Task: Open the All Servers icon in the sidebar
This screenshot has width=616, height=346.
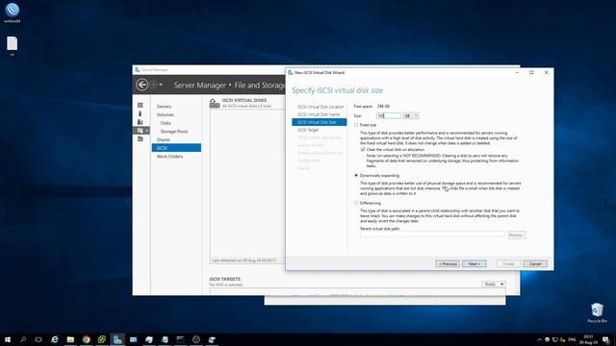Action: (x=141, y=122)
